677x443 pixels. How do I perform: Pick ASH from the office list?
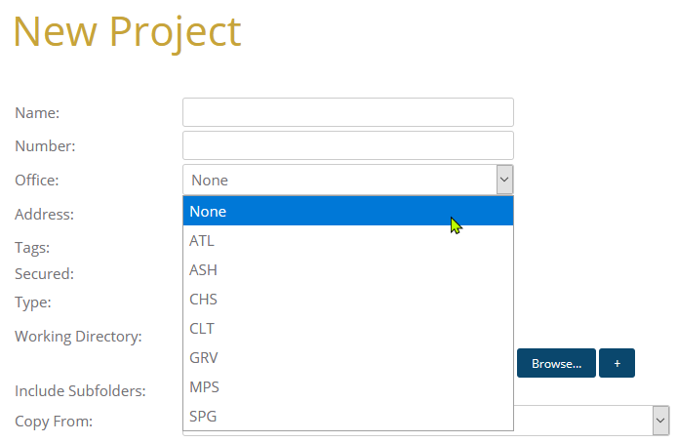(x=347, y=269)
